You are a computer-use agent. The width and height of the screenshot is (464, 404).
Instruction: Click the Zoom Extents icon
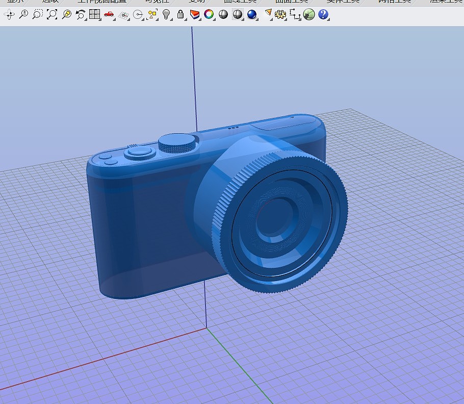51,15
